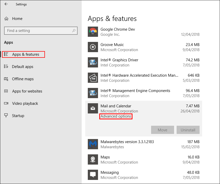Click the Malwarebytes app icon
The image size is (220, 184).
point(93,144)
